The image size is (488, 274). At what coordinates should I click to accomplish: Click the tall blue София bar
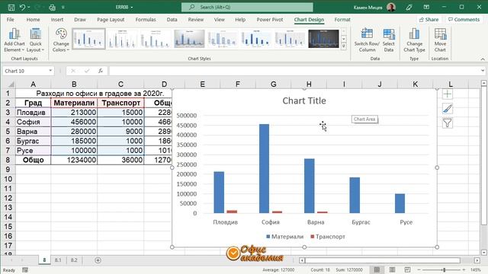click(x=265, y=168)
